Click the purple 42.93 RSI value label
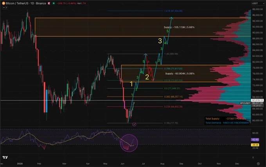The width and height of the screenshot is (266, 167). pos(255,140)
